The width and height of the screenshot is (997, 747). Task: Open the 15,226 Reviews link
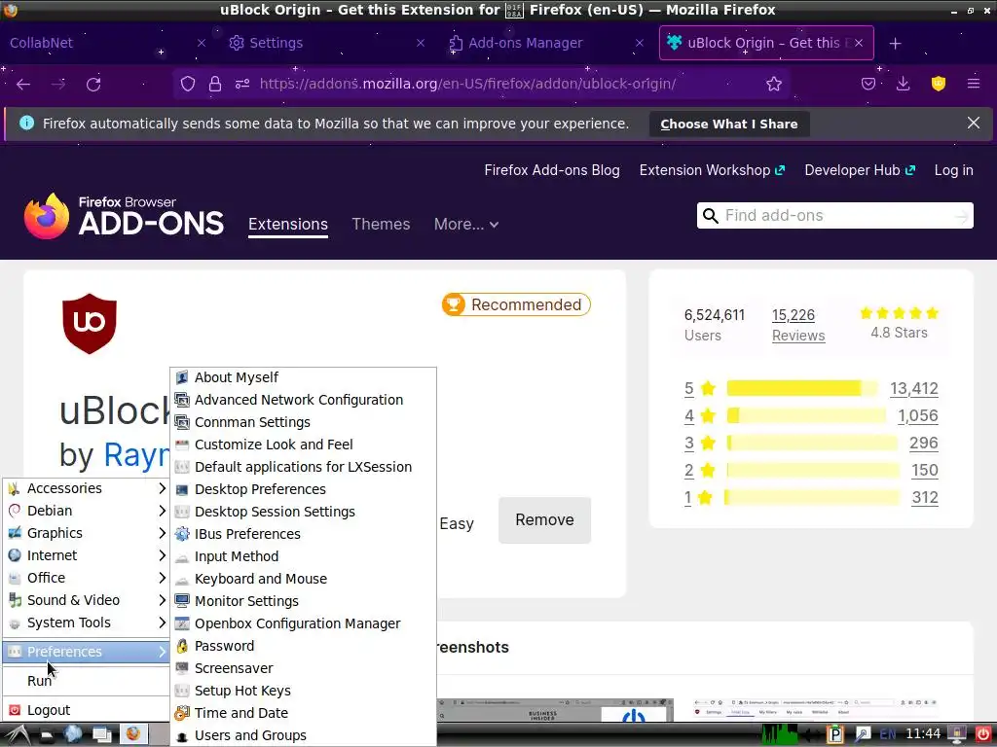pyautogui.click(x=798, y=325)
